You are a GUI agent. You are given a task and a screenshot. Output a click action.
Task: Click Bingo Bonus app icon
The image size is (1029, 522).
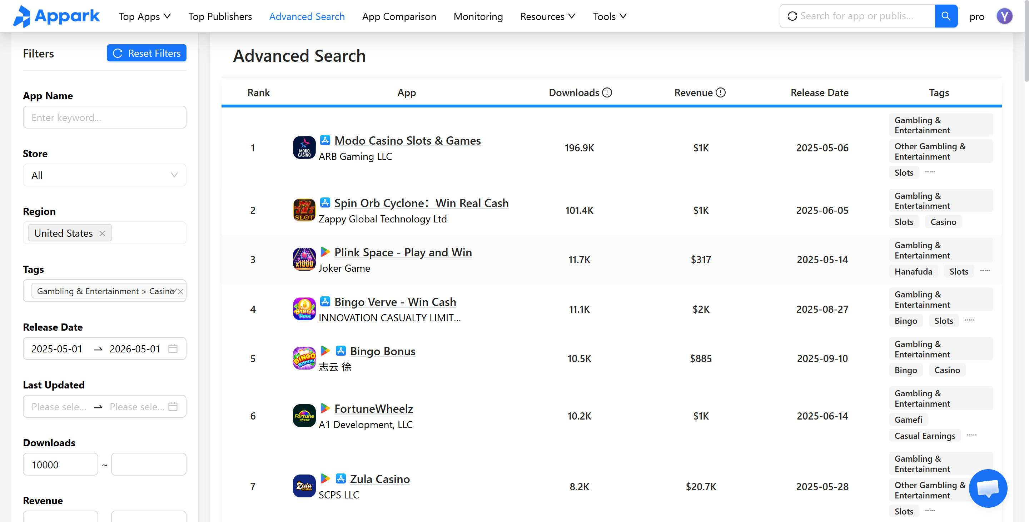pos(304,358)
